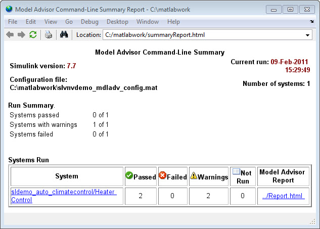Screen dimensions: 320x229
Task: Click the System column header
Action: click(x=67, y=176)
